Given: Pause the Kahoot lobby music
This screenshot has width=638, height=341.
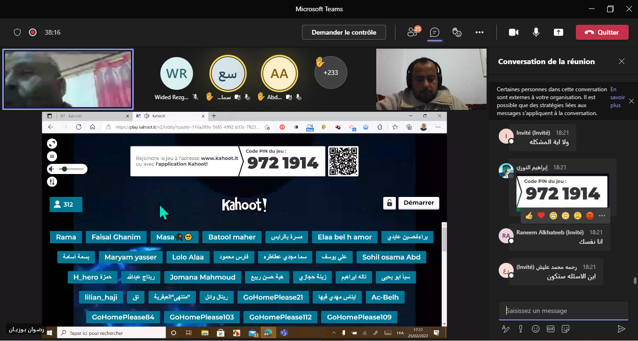Looking at the screenshot, I should (x=52, y=156).
